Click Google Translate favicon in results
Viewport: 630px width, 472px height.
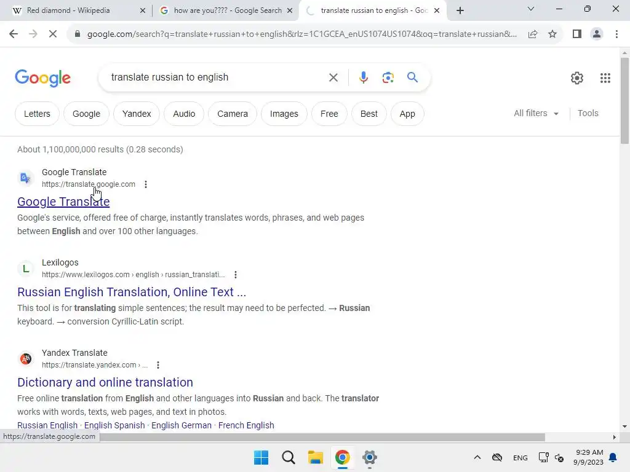(26, 178)
